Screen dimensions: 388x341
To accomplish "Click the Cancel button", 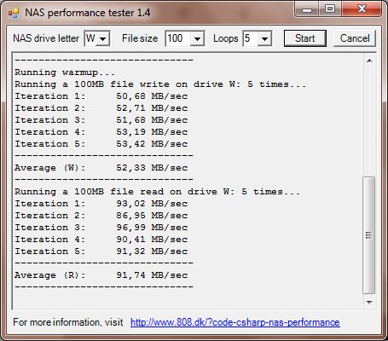I will (355, 38).
